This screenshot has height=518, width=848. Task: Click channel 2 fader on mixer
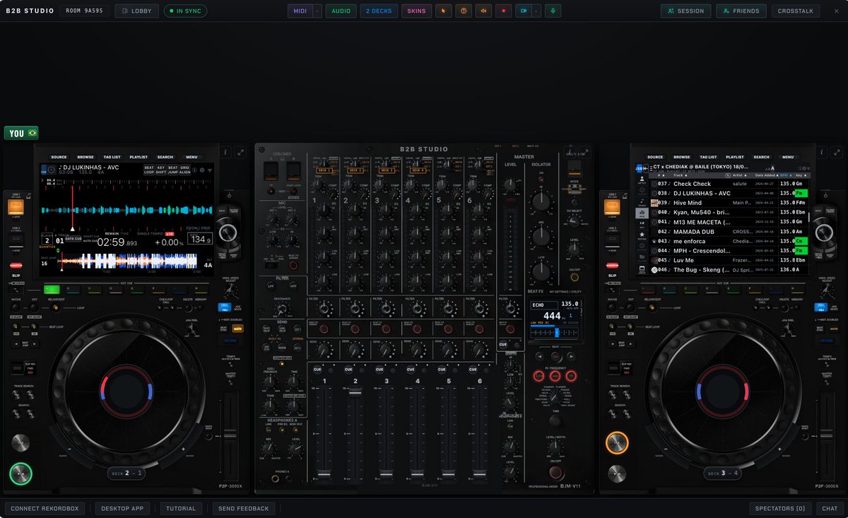355,392
